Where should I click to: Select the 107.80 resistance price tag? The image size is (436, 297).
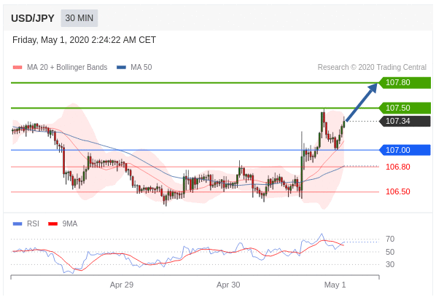[405, 83]
